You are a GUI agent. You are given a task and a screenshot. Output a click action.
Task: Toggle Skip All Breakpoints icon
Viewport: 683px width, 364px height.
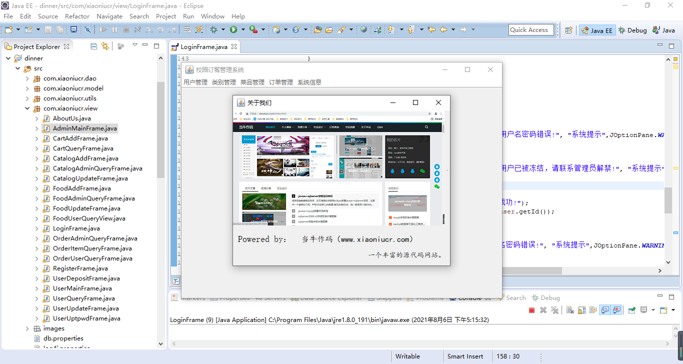pyautogui.click(x=87, y=30)
